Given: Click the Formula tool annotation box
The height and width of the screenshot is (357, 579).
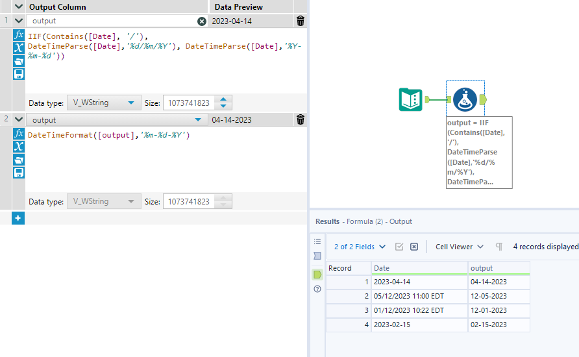Looking at the screenshot, I should pos(479,153).
